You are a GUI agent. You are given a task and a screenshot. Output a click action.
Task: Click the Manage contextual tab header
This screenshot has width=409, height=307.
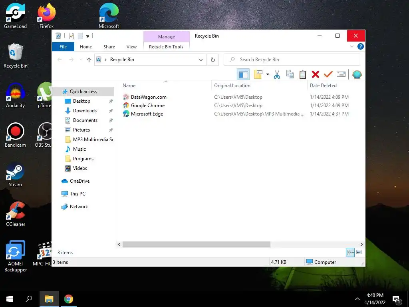(x=167, y=37)
